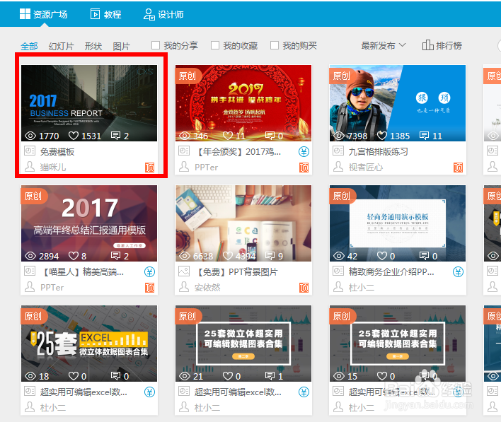Click the heart icon with 1531 likes
This screenshot has width=501, height=422.
click(x=74, y=136)
